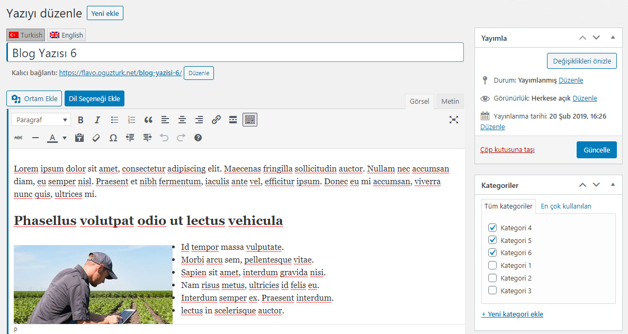Edit publish date via Düzenle link
628x334 pixels.
[492, 127]
